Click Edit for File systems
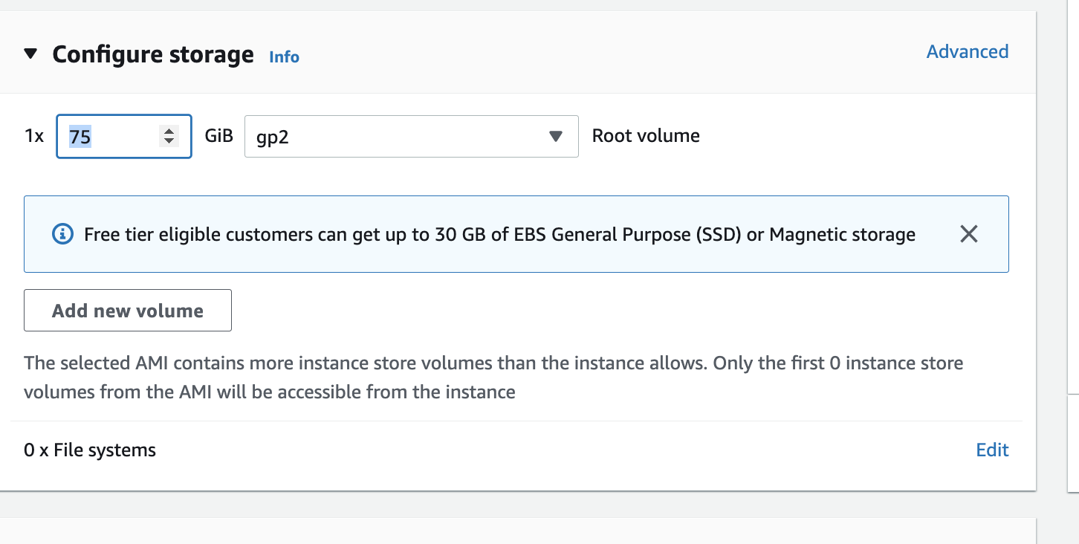The width and height of the screenshot is (1079, 544). click(x=992, y=450)
